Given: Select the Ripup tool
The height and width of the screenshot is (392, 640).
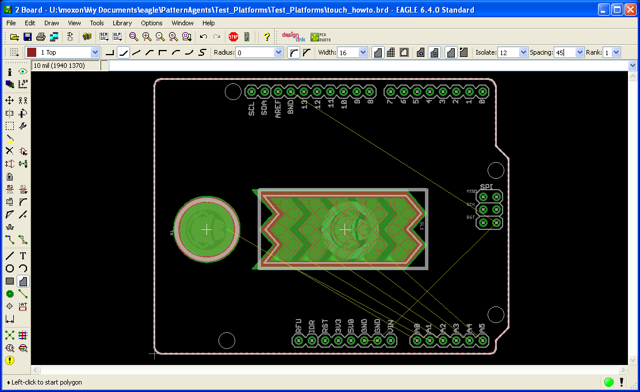Looking at the screenshot, I should (23, 240).
